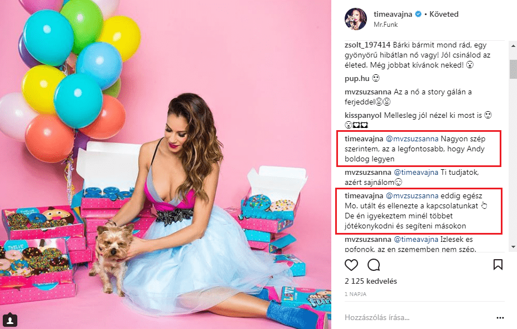Viewport: 517px width, 329px height.
Task: Click the comments scrollbar thumb
Action: click(x=513, y=69)
